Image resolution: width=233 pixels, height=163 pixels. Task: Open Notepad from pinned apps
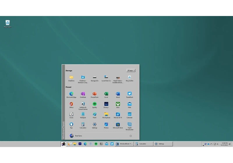[83, 115]
